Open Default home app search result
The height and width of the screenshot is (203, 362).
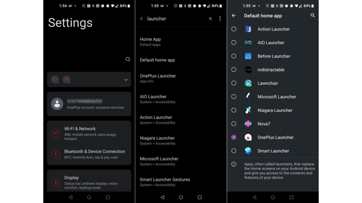[181, 60]
